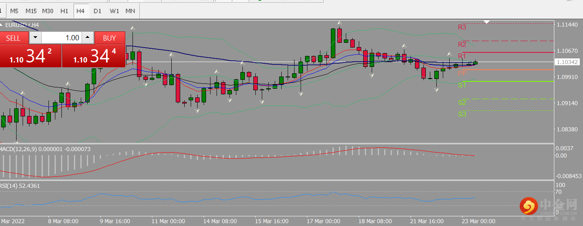Select the H1 timeframe button
Image resolution: width=583 pixels, height=226 pixels.
(64, 11)
